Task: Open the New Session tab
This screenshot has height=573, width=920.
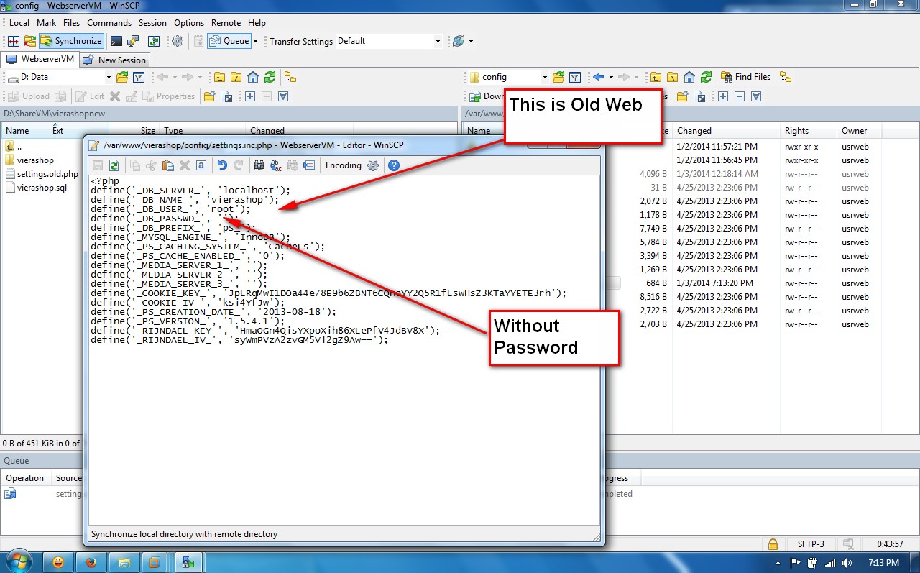Action: (115, 60)
